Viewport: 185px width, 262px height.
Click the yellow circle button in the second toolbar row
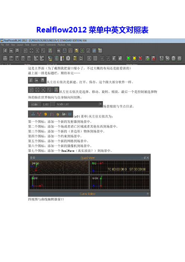tap(134, 58)
